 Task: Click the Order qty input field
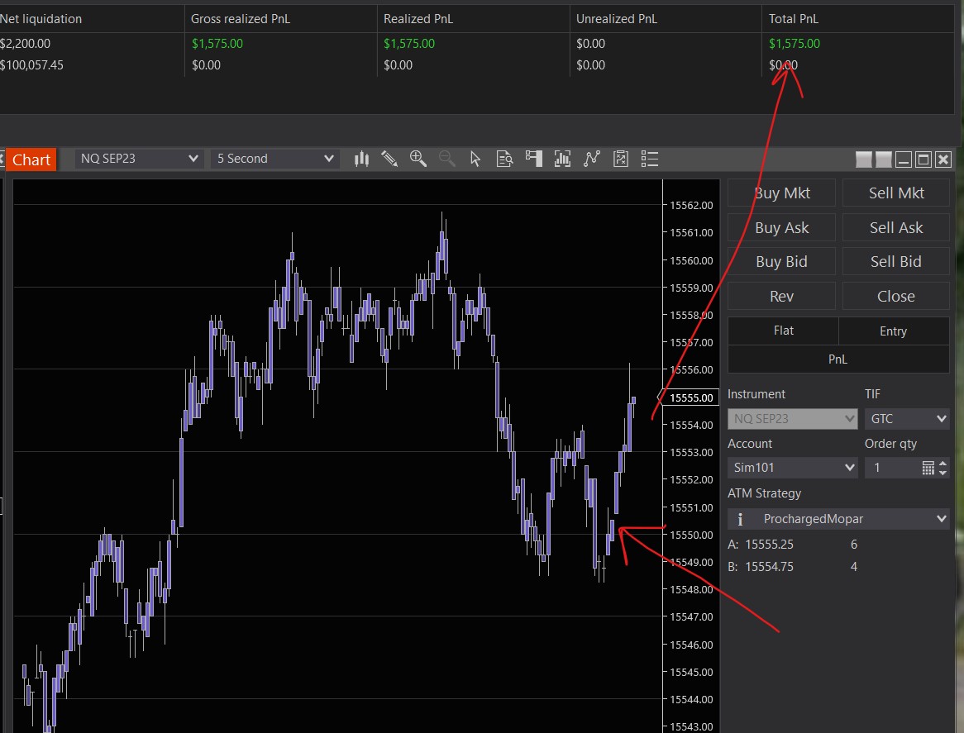point(893,468)
